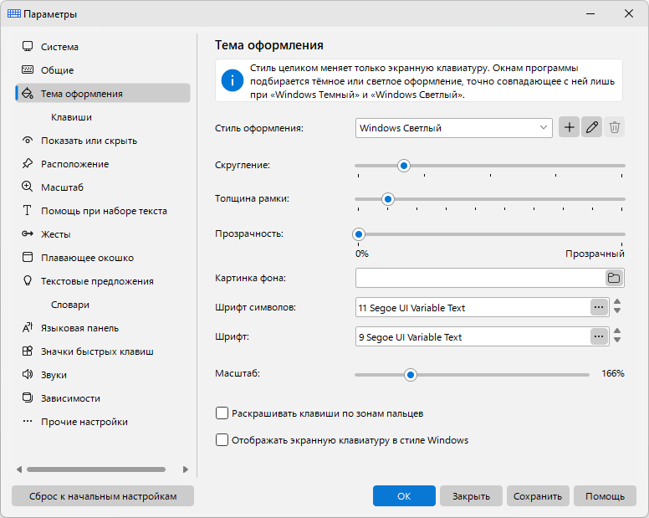Click the speaker icon beside Звуки
The image size is (649, 518).
pyautogui.click(x=28, y=374)
